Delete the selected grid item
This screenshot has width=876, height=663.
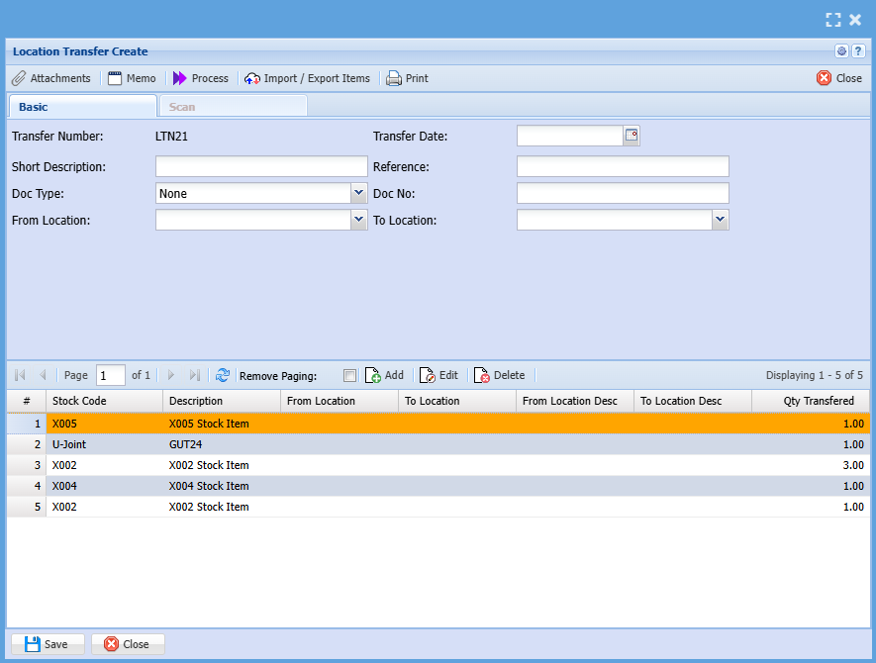click(x=499, y=375)
